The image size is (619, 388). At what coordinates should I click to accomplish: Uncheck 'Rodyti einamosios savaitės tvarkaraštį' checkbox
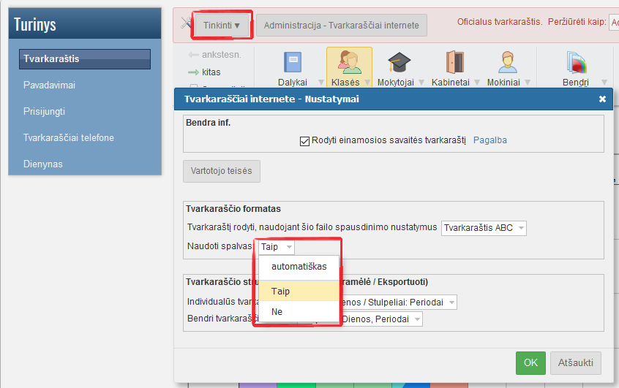tap(305, 140)
